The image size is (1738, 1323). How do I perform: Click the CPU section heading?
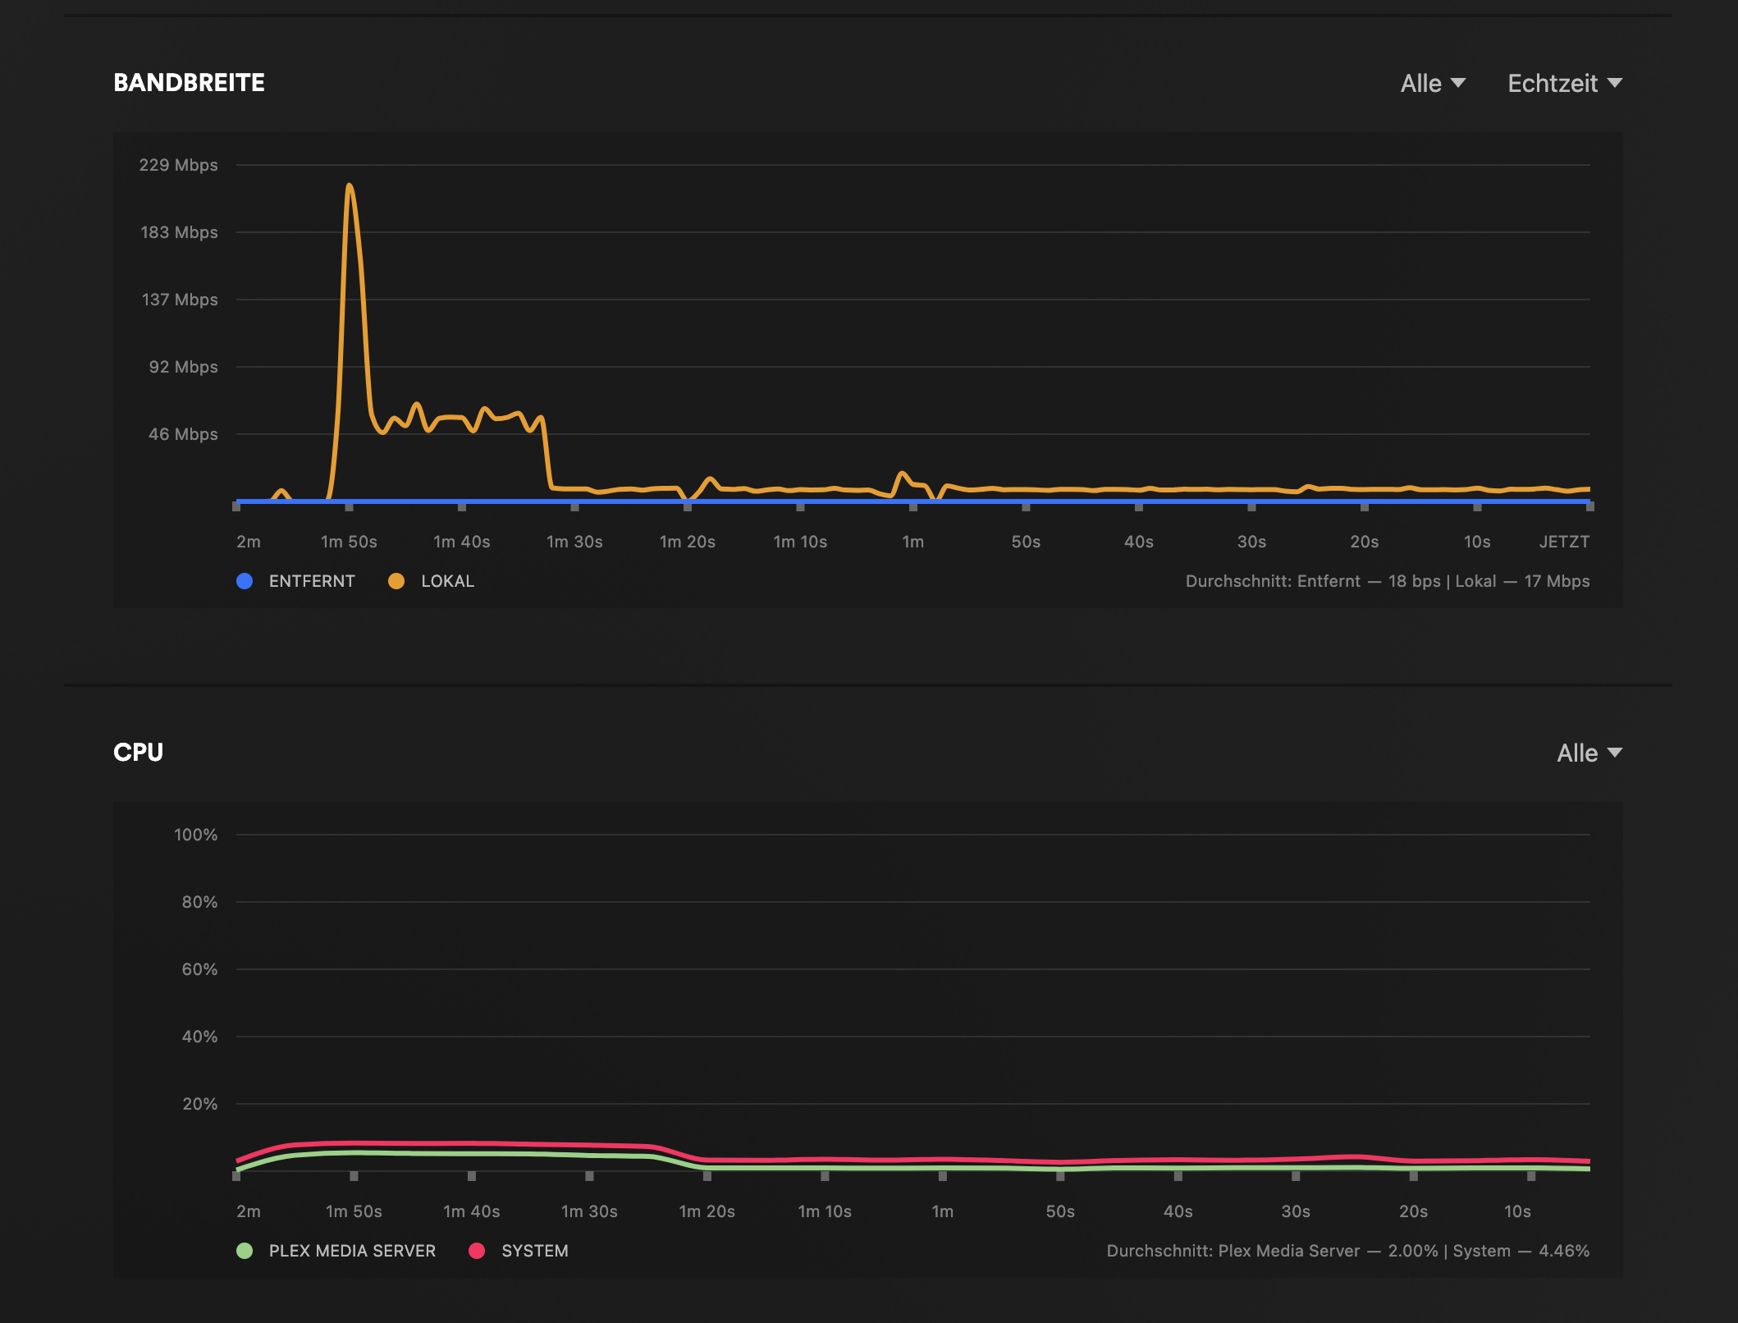click(138, 753)
